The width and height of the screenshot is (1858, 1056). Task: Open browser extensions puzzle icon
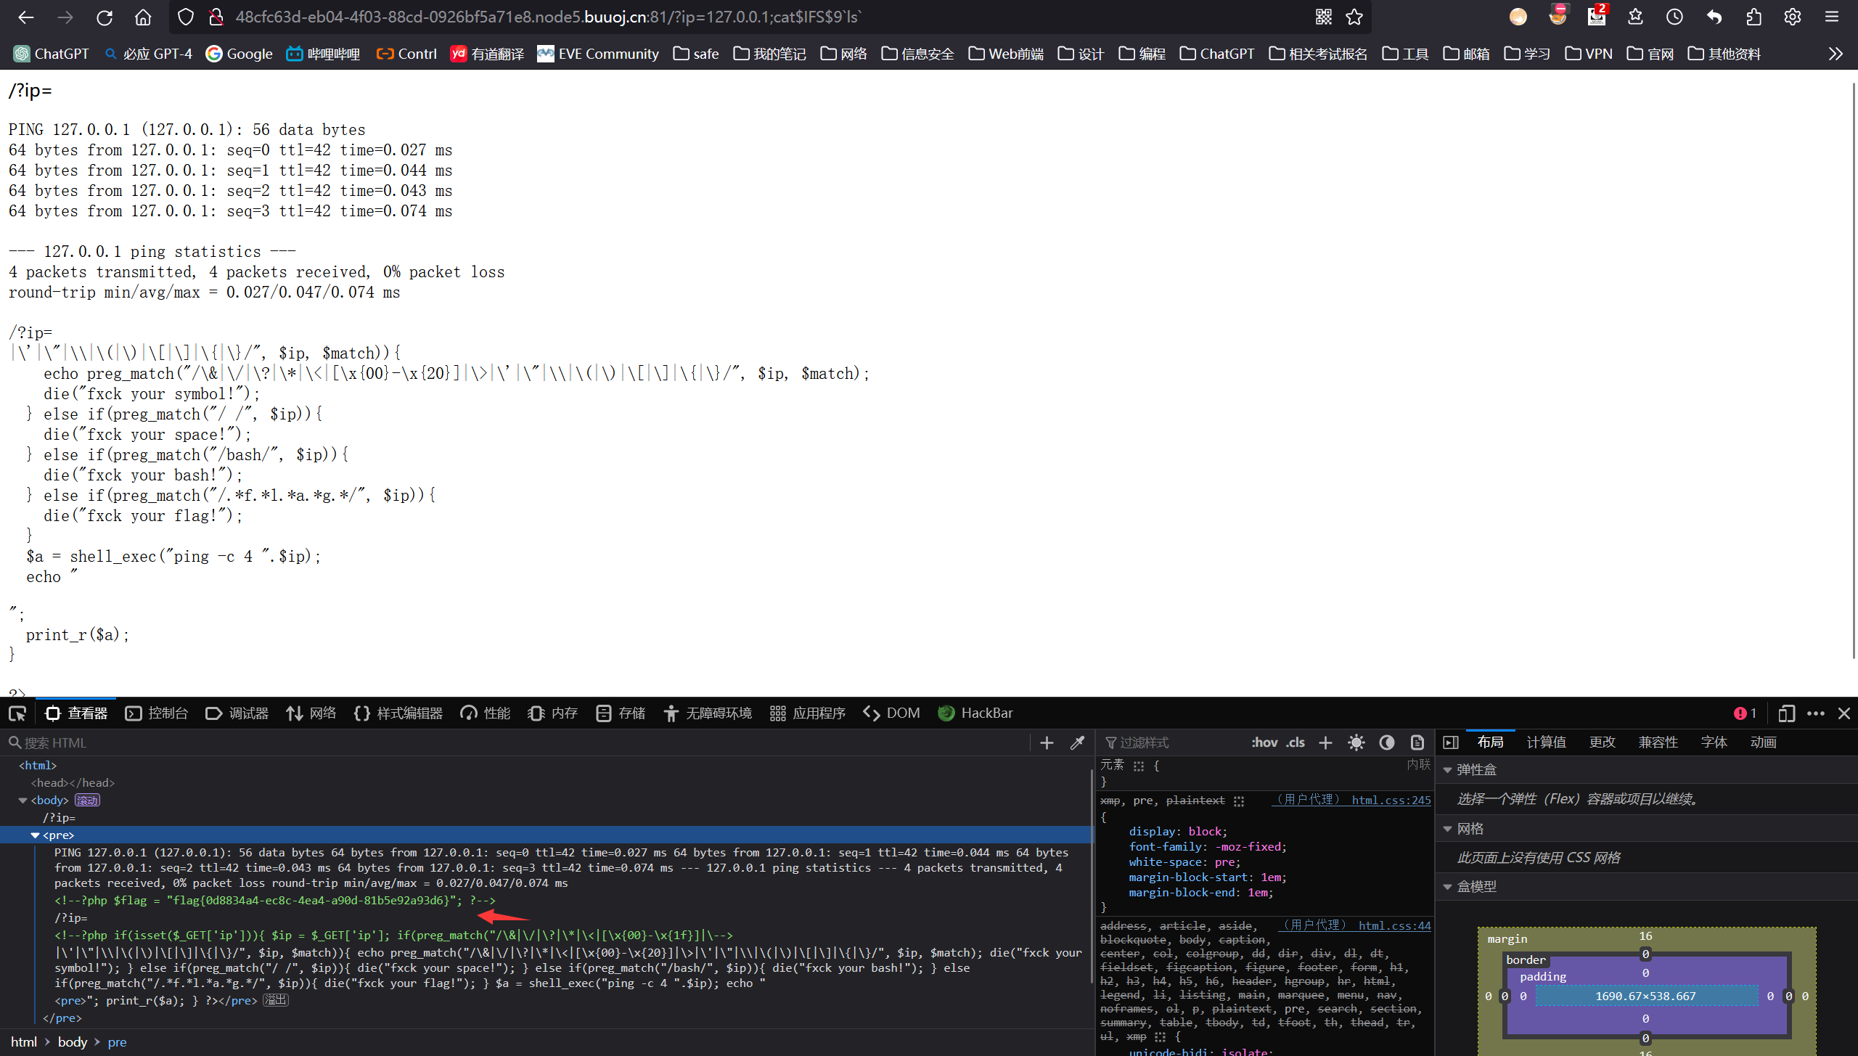[x=1753, y=17]
